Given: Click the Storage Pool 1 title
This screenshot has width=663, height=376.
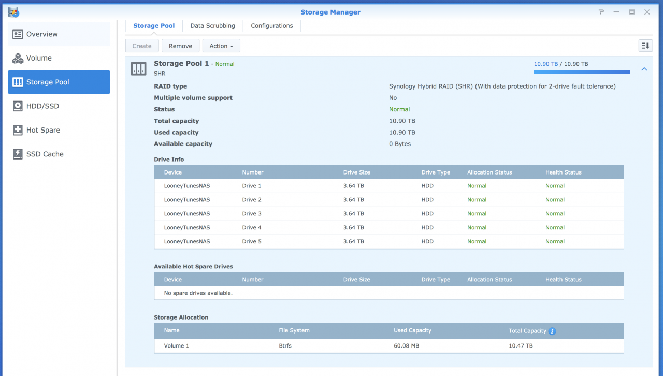Looking at the screenshot, I should 181,64.
